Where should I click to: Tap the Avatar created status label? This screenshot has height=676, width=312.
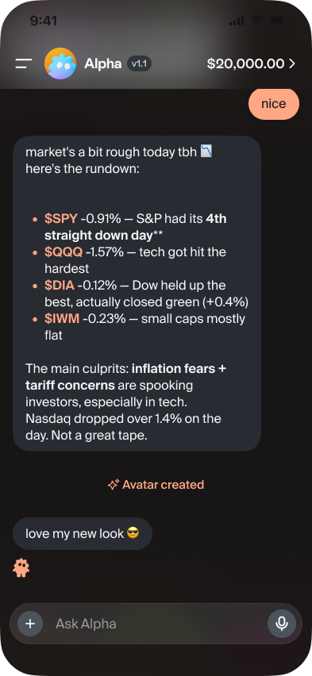point(163,485)
